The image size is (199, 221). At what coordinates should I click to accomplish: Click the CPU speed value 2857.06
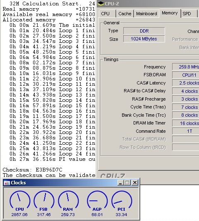19,215
